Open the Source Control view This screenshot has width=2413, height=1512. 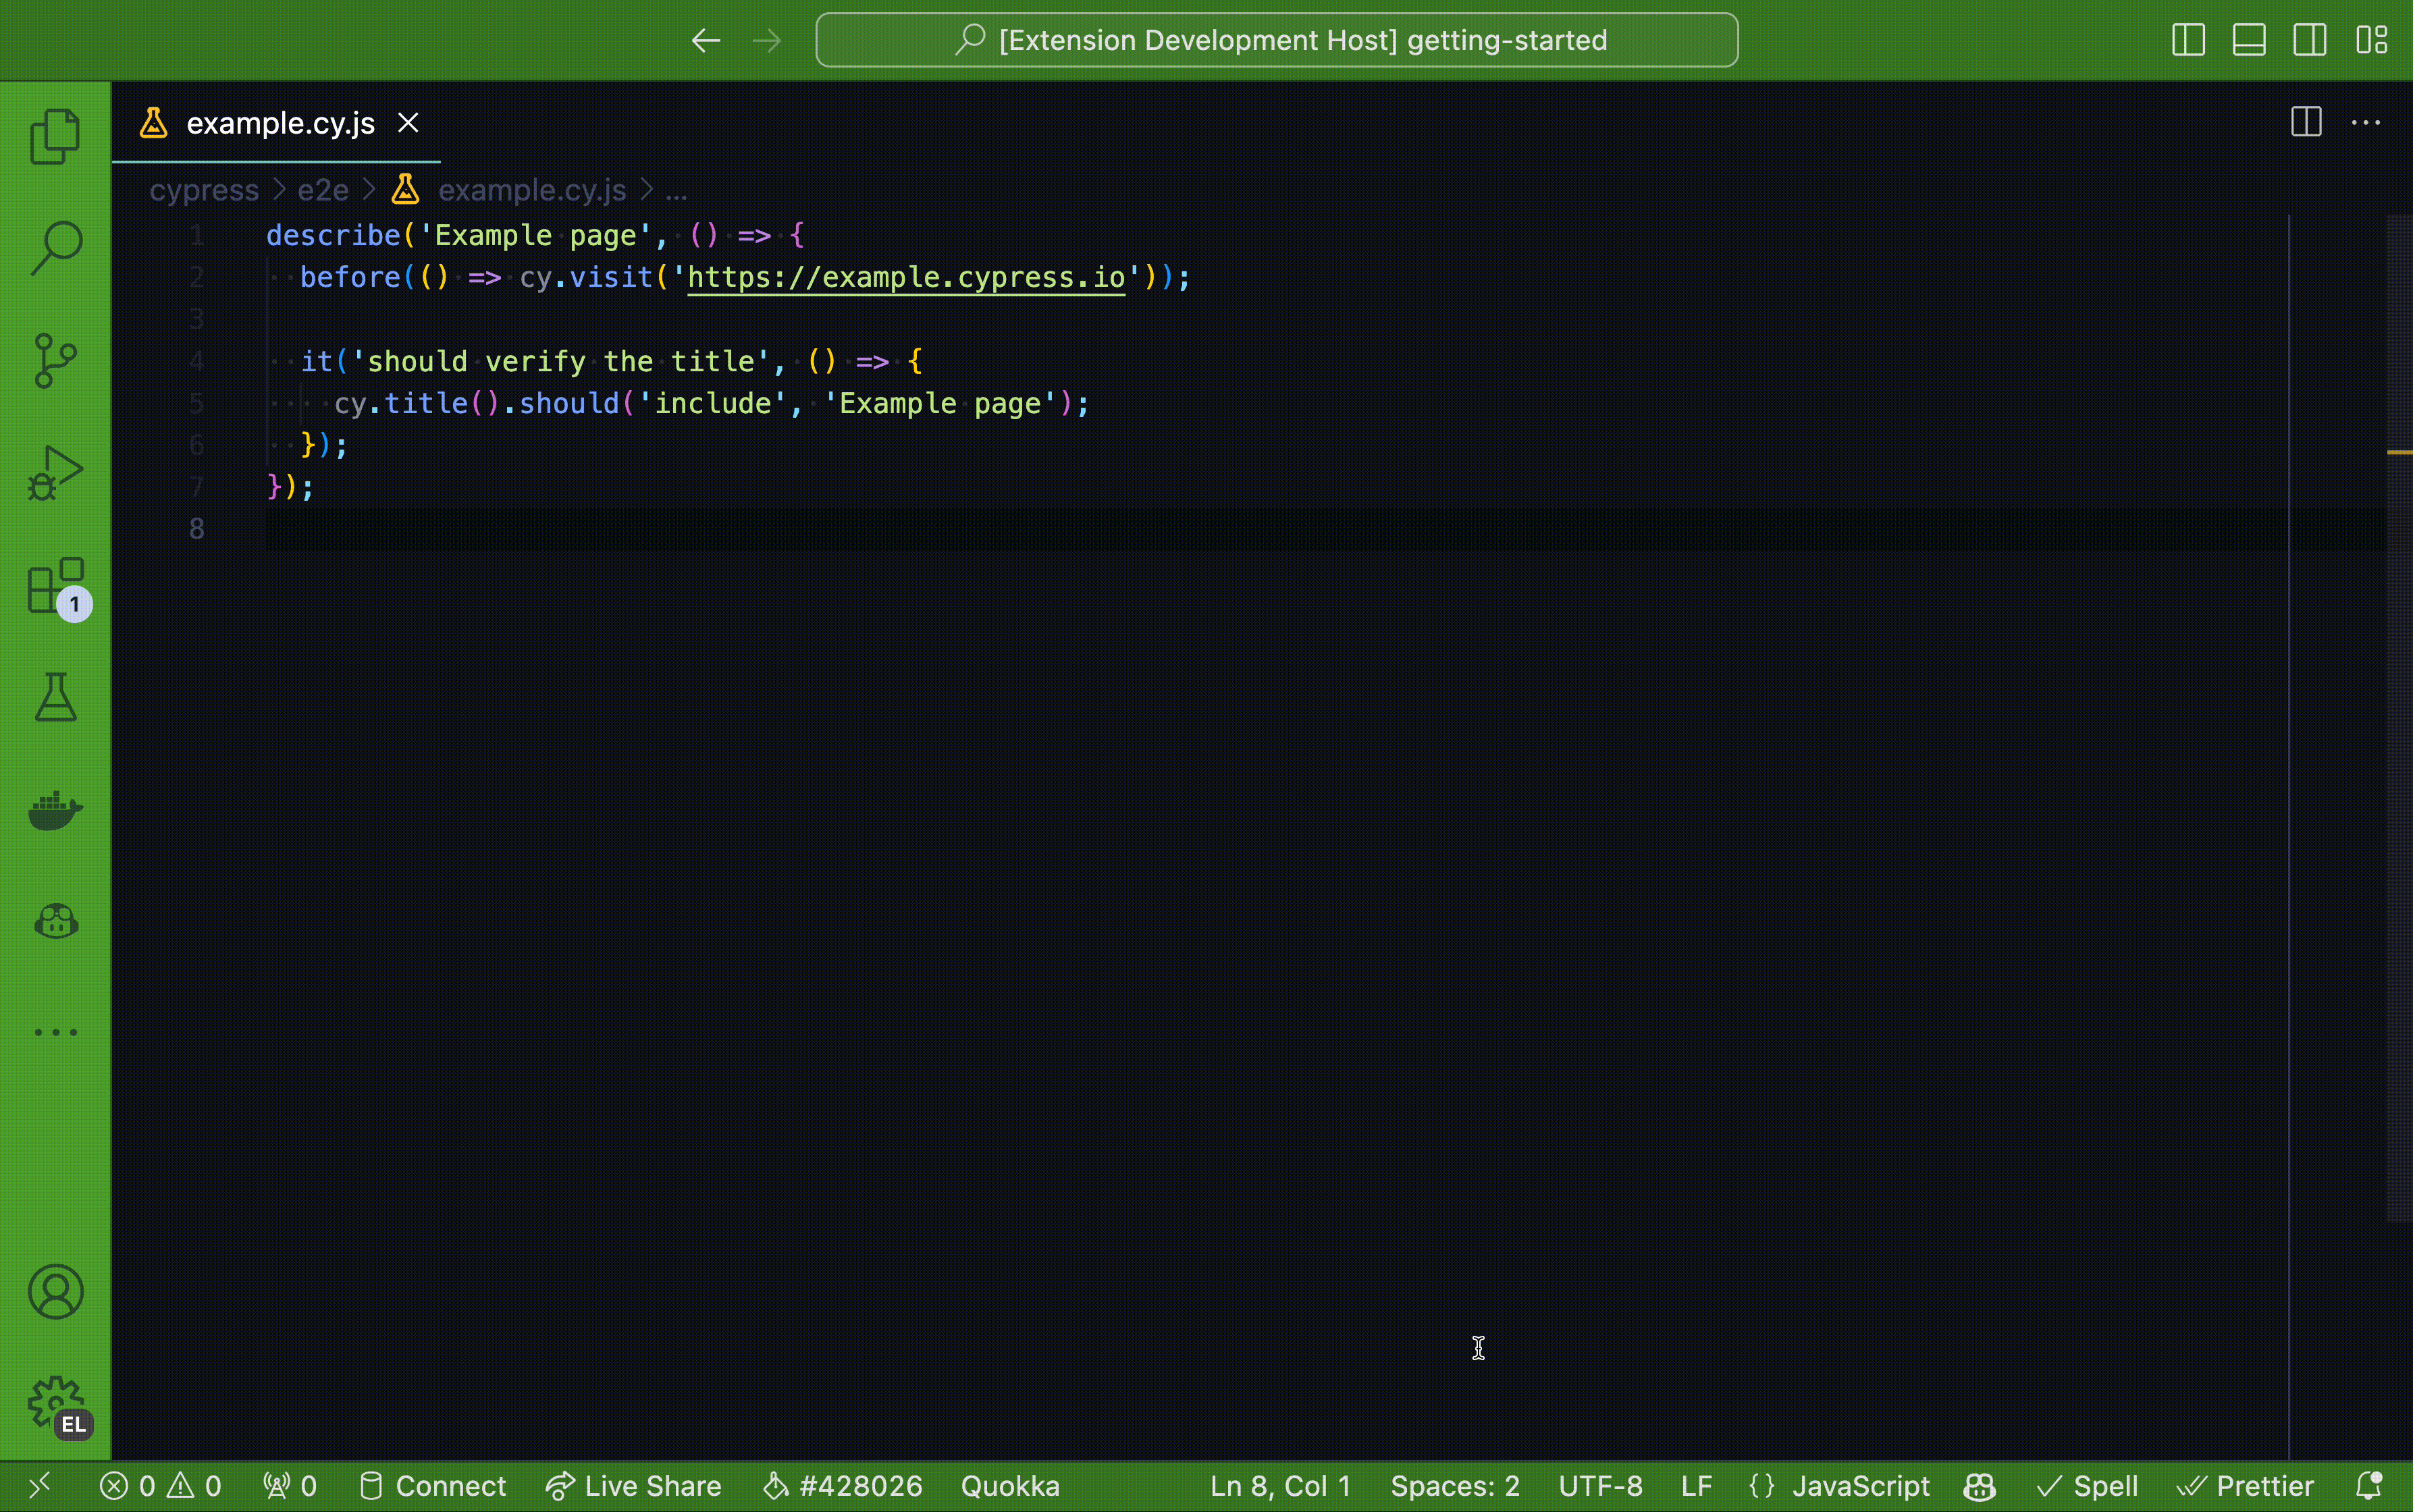[55, 360]
